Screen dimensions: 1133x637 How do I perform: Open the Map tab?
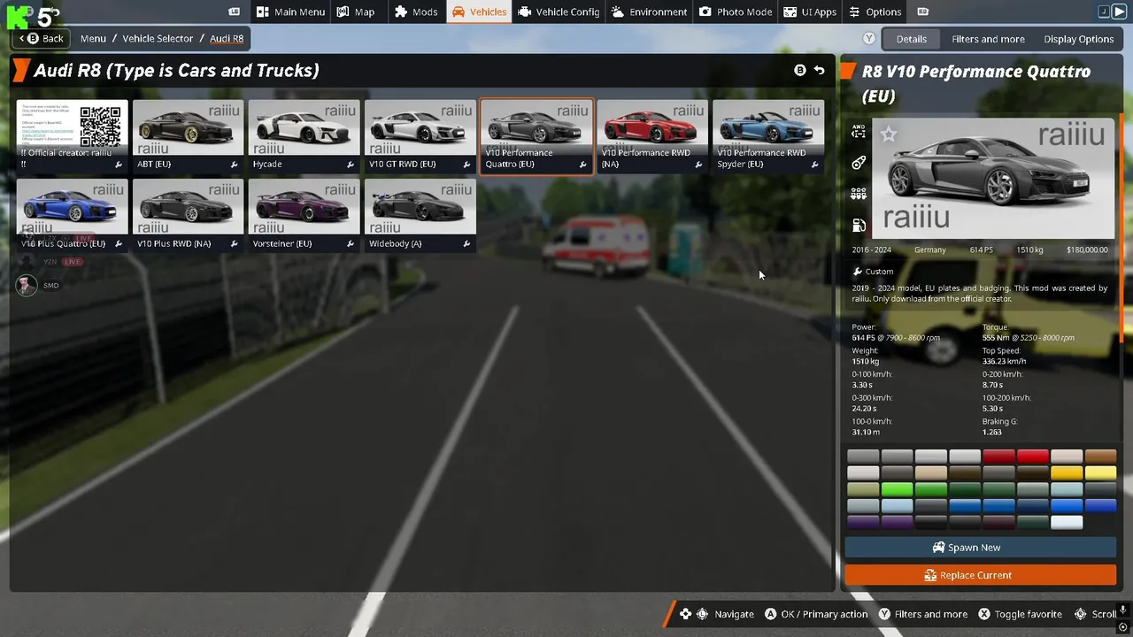356,12
